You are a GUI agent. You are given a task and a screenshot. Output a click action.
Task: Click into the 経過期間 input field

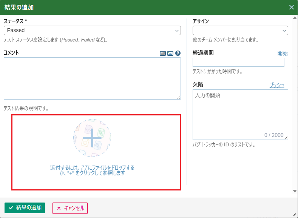click(x=238, y=62)
